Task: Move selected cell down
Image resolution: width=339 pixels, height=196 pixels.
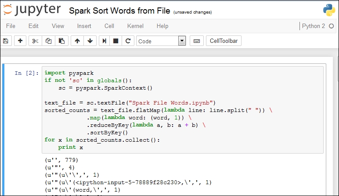Action: click(x=90, y=41)
